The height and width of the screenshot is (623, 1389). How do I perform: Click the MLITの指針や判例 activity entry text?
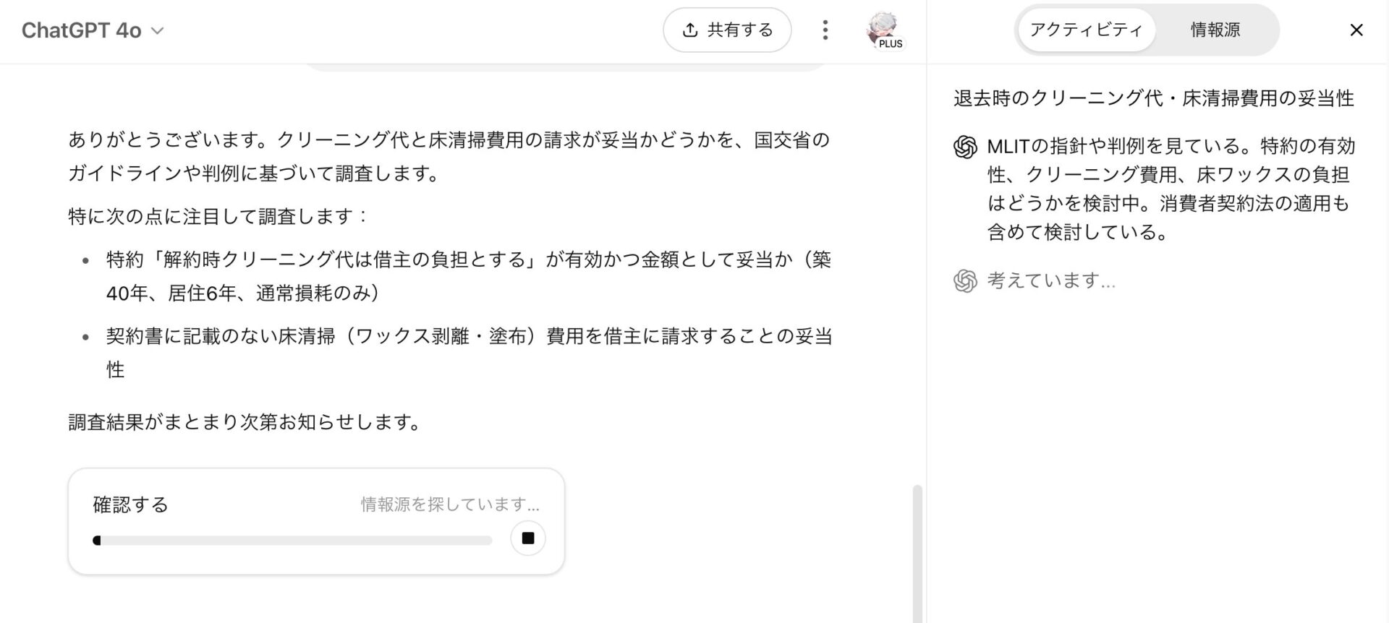pyautogui.click(x=1171, y=189)
